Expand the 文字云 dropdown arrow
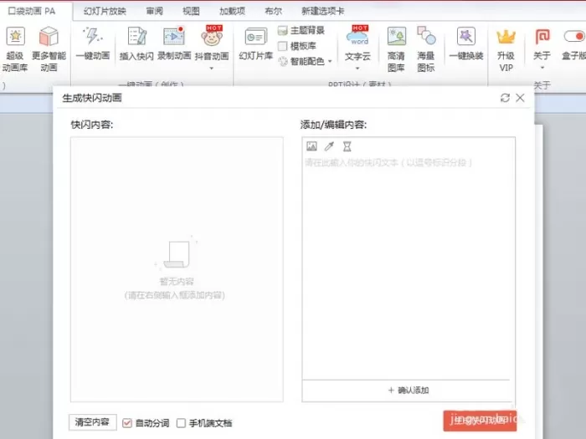The image size is (586, 439). click(357, 69)
